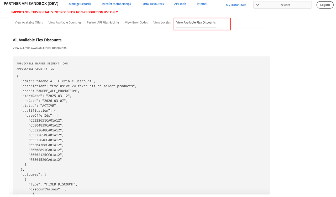Screen dimensions: 336x197
Task: Switch to View Locales tab
Action: coord(162,23)
